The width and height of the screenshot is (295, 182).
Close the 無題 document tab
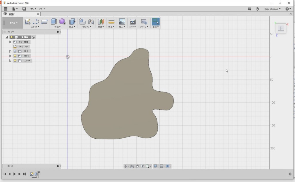coord(38,14)
